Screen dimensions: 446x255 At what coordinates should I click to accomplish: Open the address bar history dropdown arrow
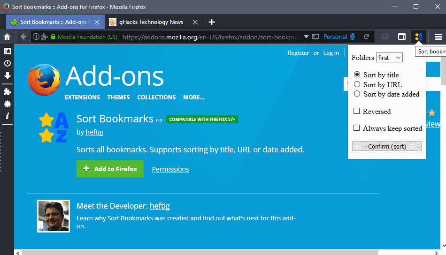[306, 37]
